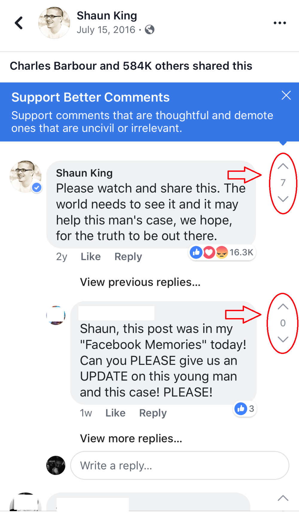Open the reactions count 16.3K
The width and height of the screenshot is (299, 513).
[x=222, y=253]
